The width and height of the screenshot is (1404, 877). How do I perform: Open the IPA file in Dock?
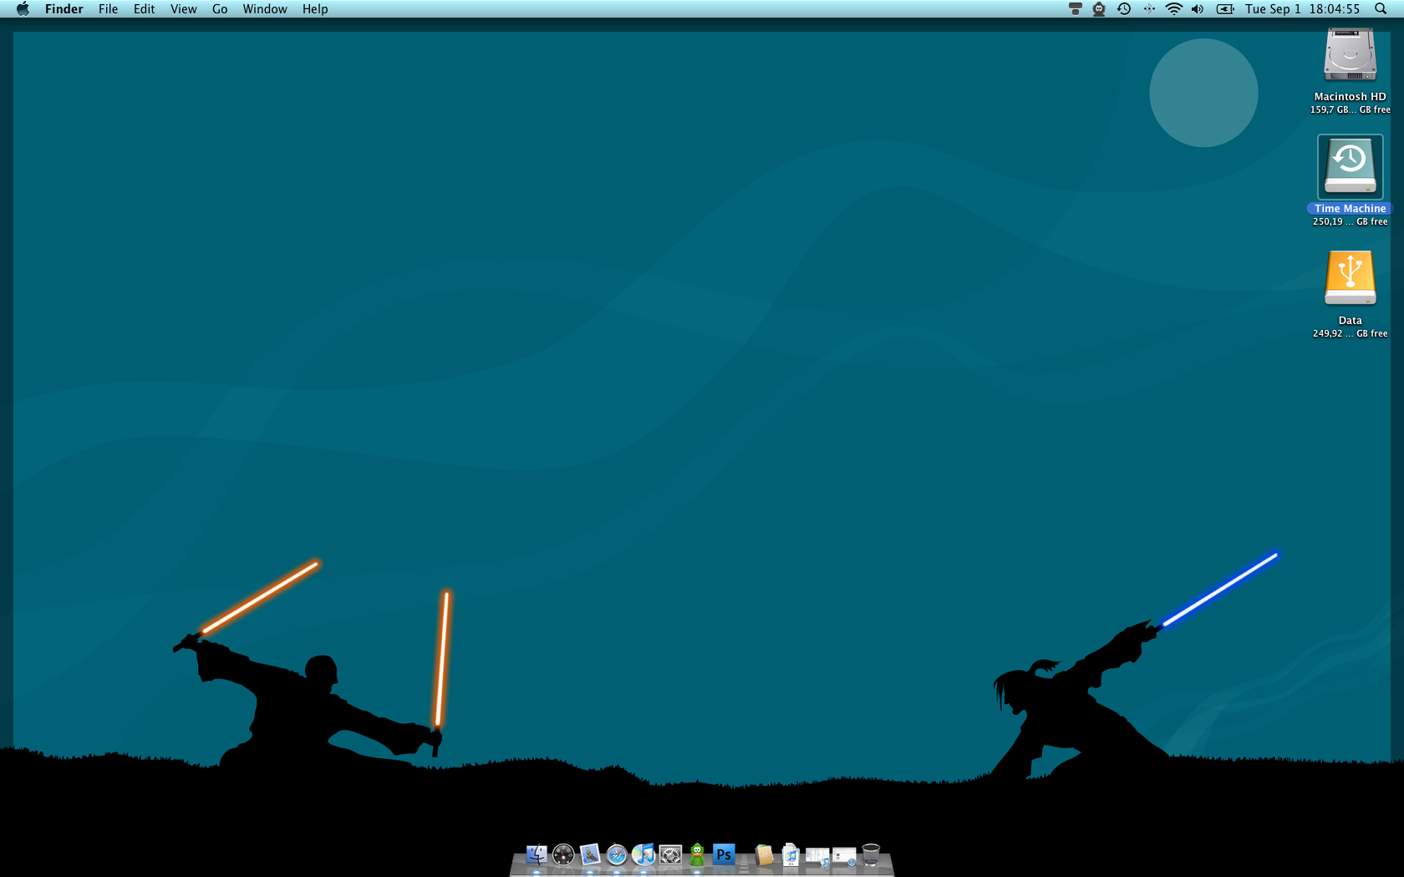791,855
